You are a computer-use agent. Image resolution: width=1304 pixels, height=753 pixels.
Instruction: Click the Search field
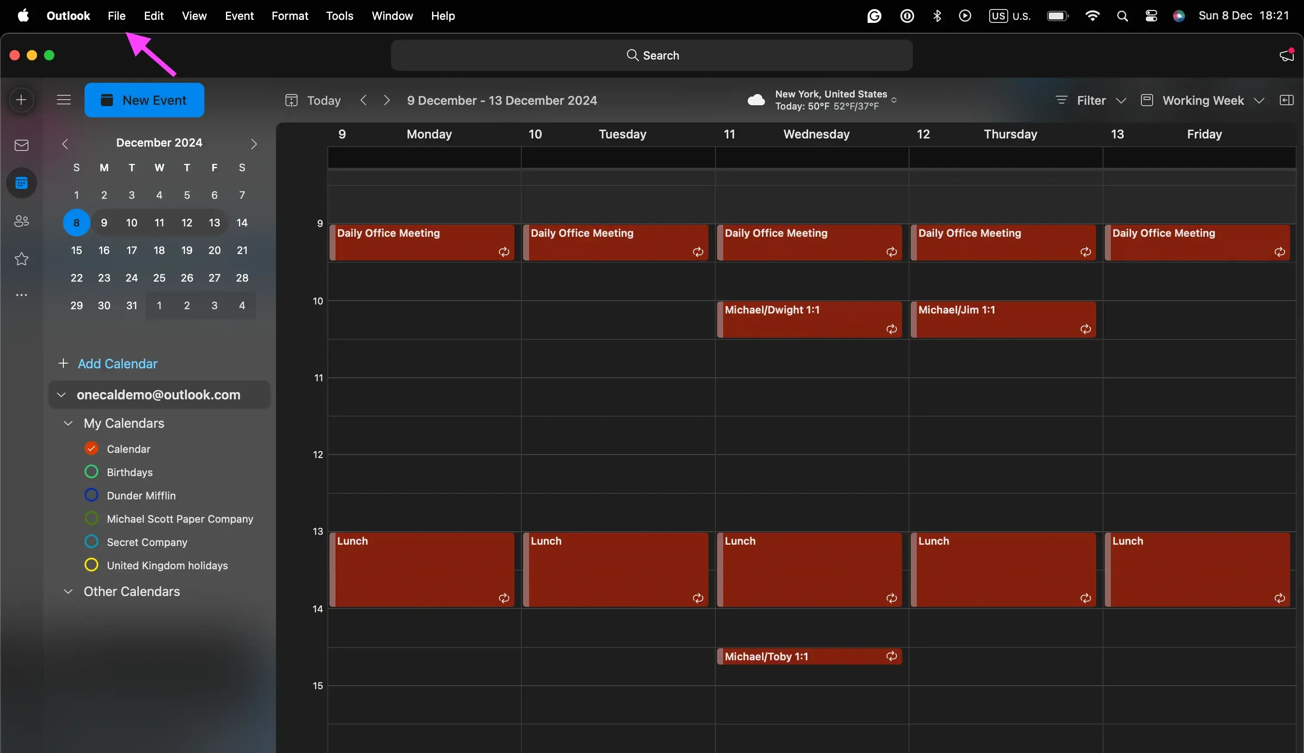point(652,55)
